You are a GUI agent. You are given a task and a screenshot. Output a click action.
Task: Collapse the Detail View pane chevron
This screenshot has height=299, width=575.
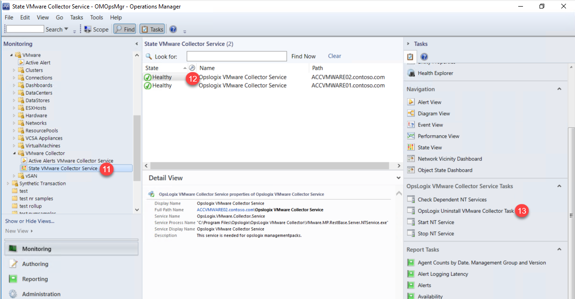[x=399, y=178]
